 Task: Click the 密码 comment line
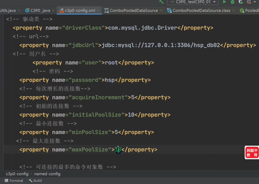tap(53, 71)
